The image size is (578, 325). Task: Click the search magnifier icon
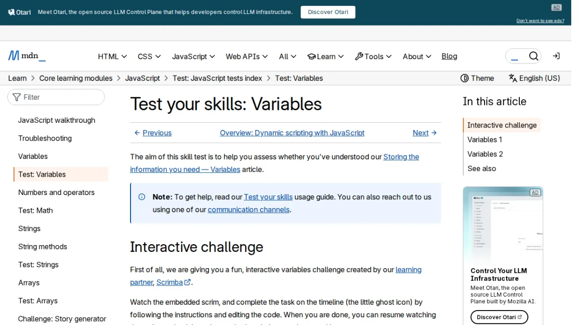click(x=533, y=56)
